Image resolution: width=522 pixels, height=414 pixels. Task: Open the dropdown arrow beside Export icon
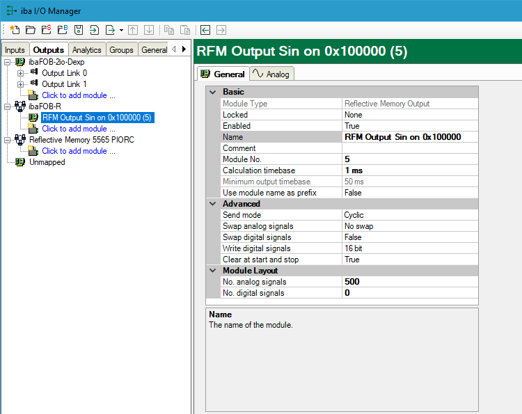point(121,30)
